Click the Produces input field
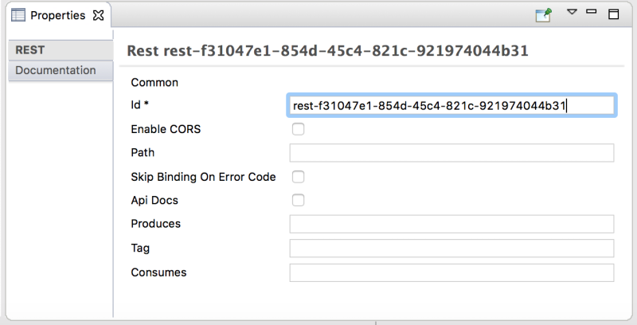Screen dimensions: 637x325 tap(451, 224)
